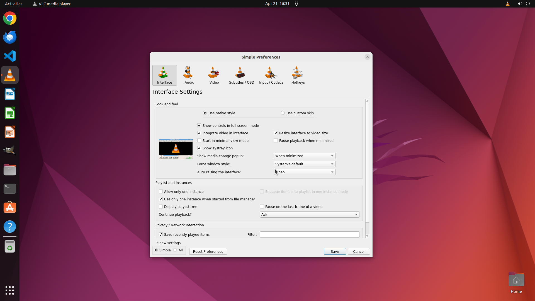535x301 pixels.
Task: Toggle Pause playback when minimized checkbox
Action: pos(276,141)
